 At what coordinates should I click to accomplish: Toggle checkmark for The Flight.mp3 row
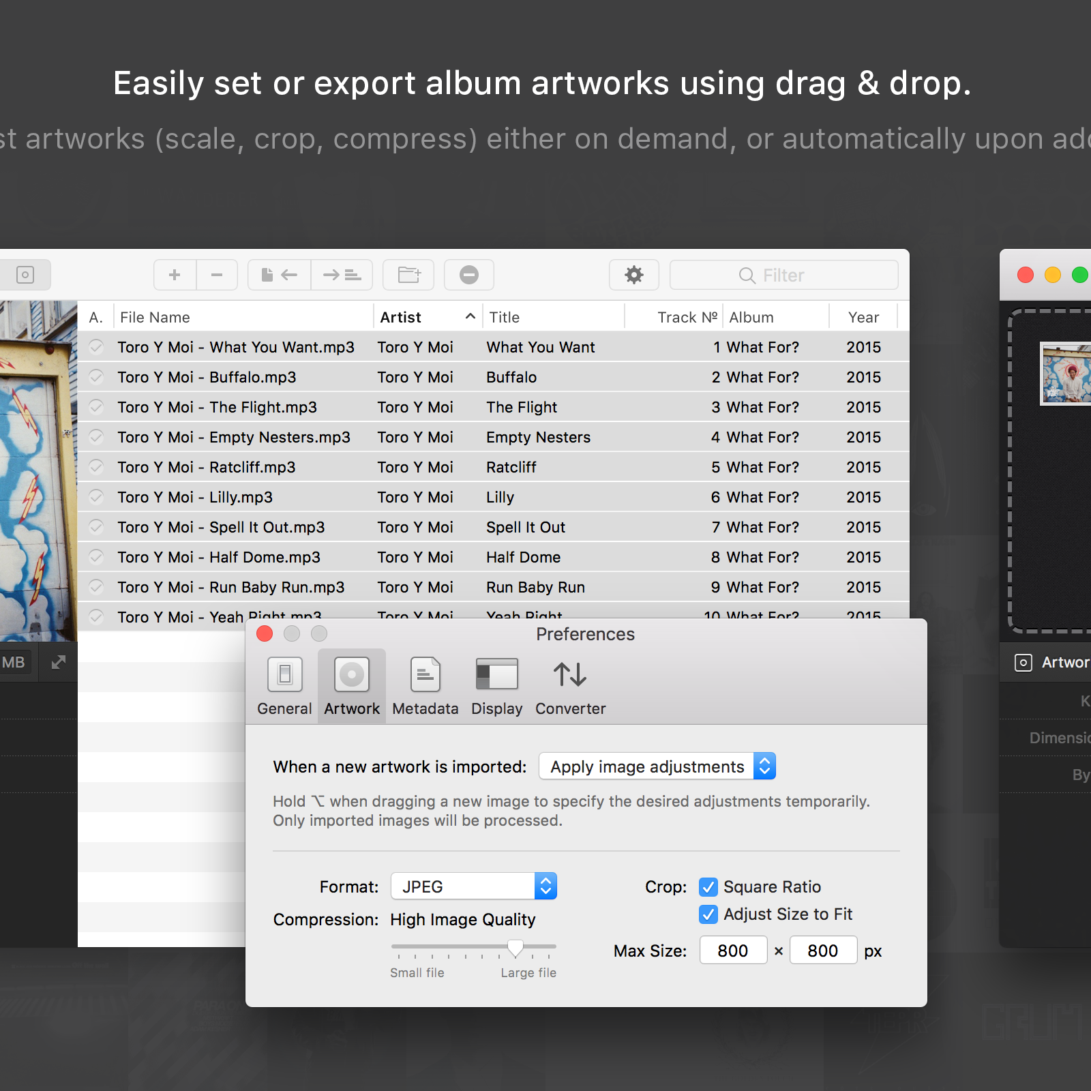click(x=97, y=406)
